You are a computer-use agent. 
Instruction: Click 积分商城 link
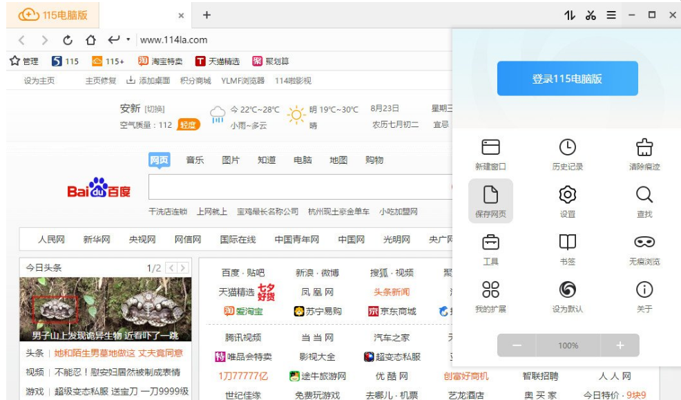[x=195, y=81]
